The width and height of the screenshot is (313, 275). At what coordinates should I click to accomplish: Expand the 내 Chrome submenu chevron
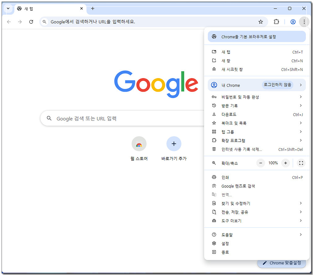pyautogui.click(x=301, y=85)
